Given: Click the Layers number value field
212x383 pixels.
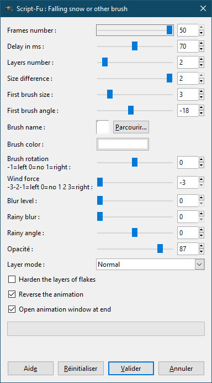Looking at the screenshot, I should (x=188, y=63).
